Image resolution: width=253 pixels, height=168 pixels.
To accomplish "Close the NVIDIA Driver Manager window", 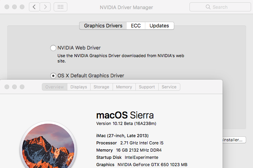I will [x=6, y=7].
